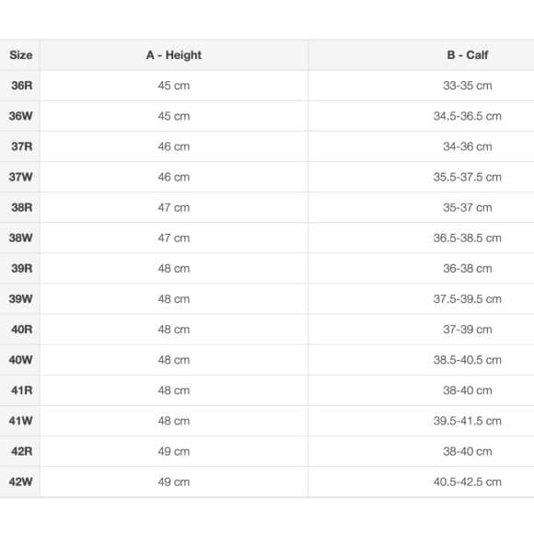Select the 38W size label
Viewport: 534px width, 534px height.
pyautogui.click(x=21, y=238)
